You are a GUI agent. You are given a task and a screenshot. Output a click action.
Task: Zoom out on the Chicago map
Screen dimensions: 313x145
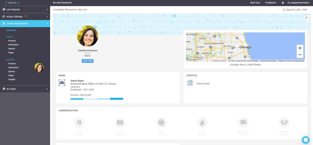point(300,55)
